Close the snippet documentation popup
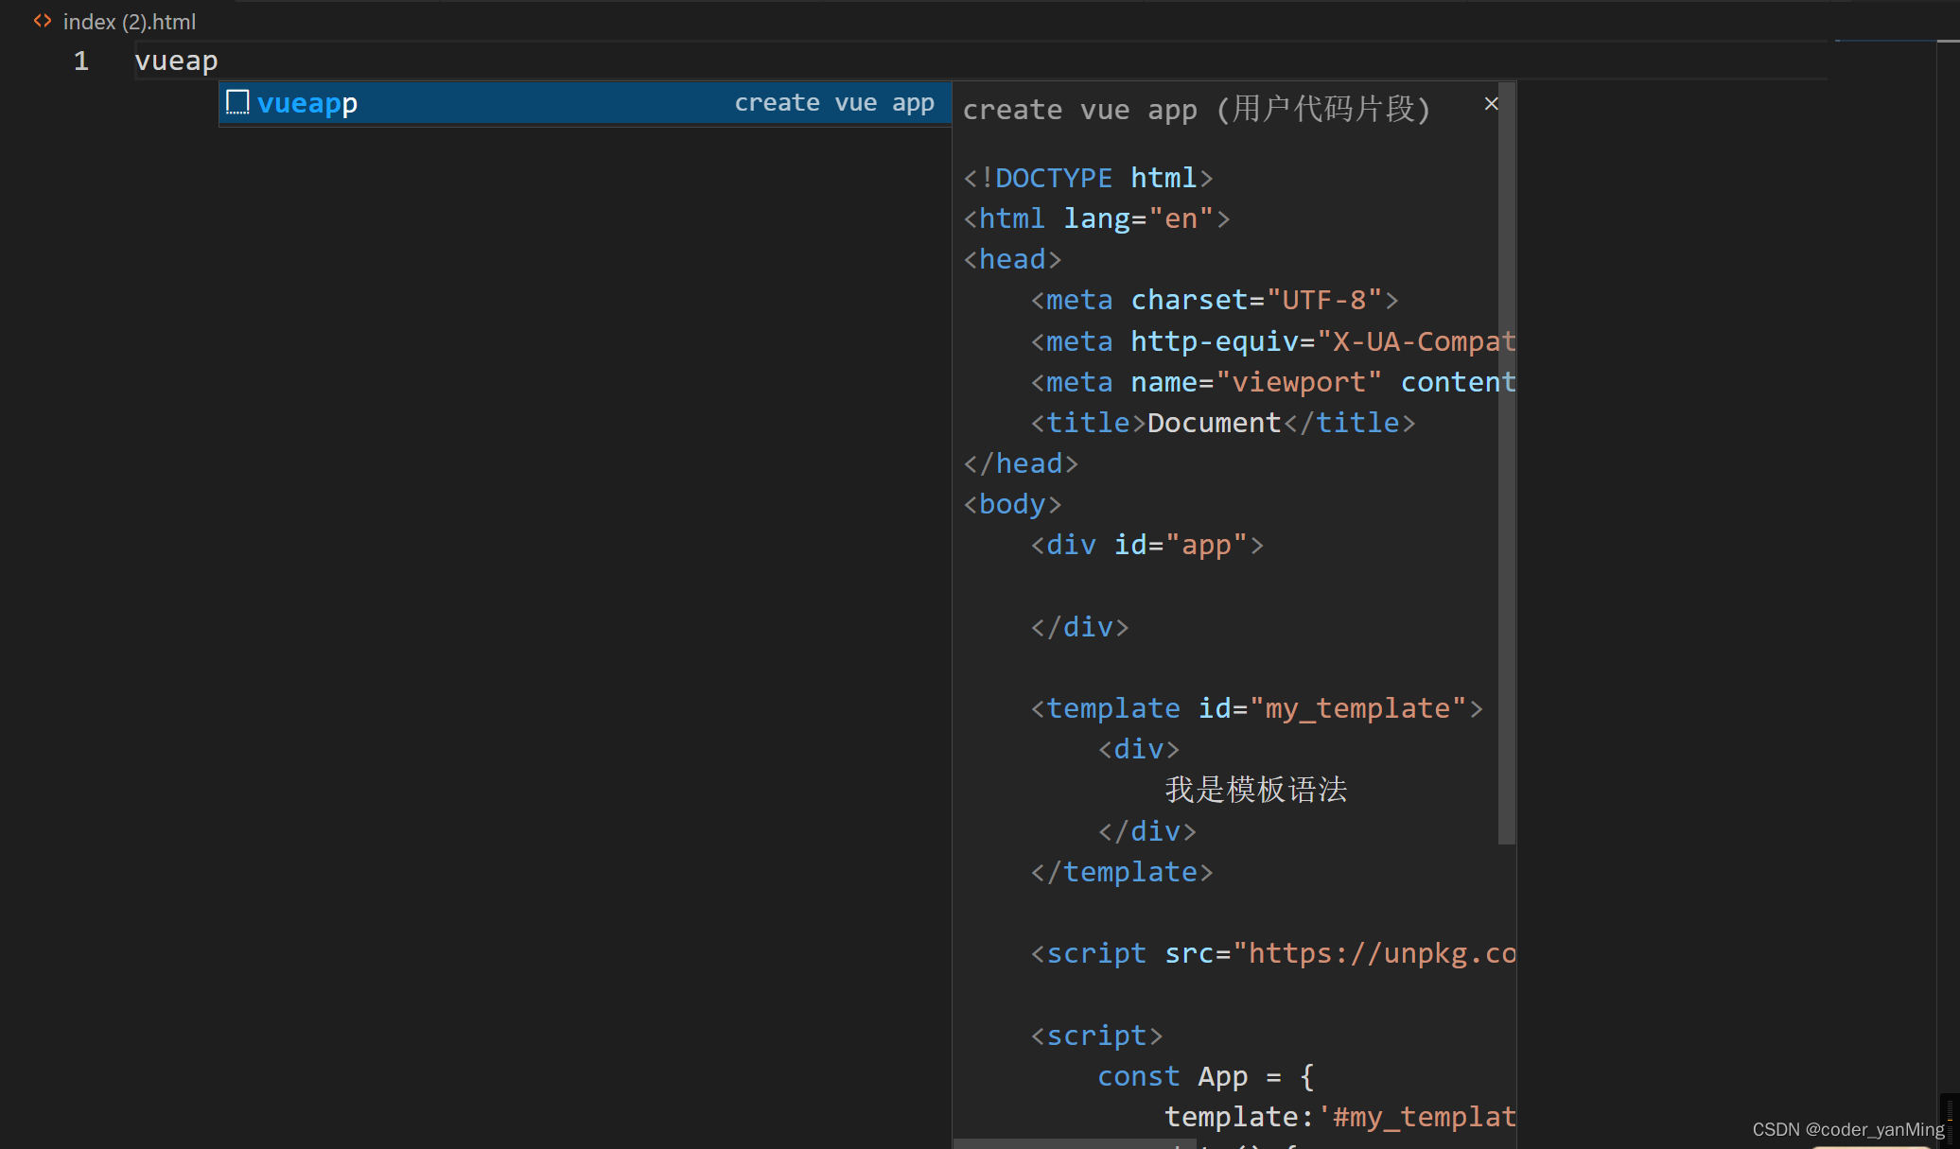Image resolution: width=1960 pixels, height=1149 pixels. [x=1491, y=104]
